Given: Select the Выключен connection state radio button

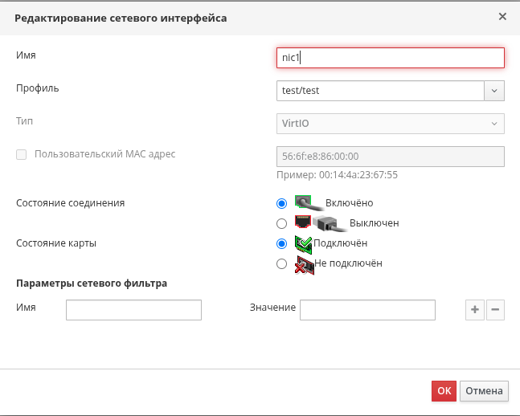Looking at the screenshot, I should click(x=281, y=223).
